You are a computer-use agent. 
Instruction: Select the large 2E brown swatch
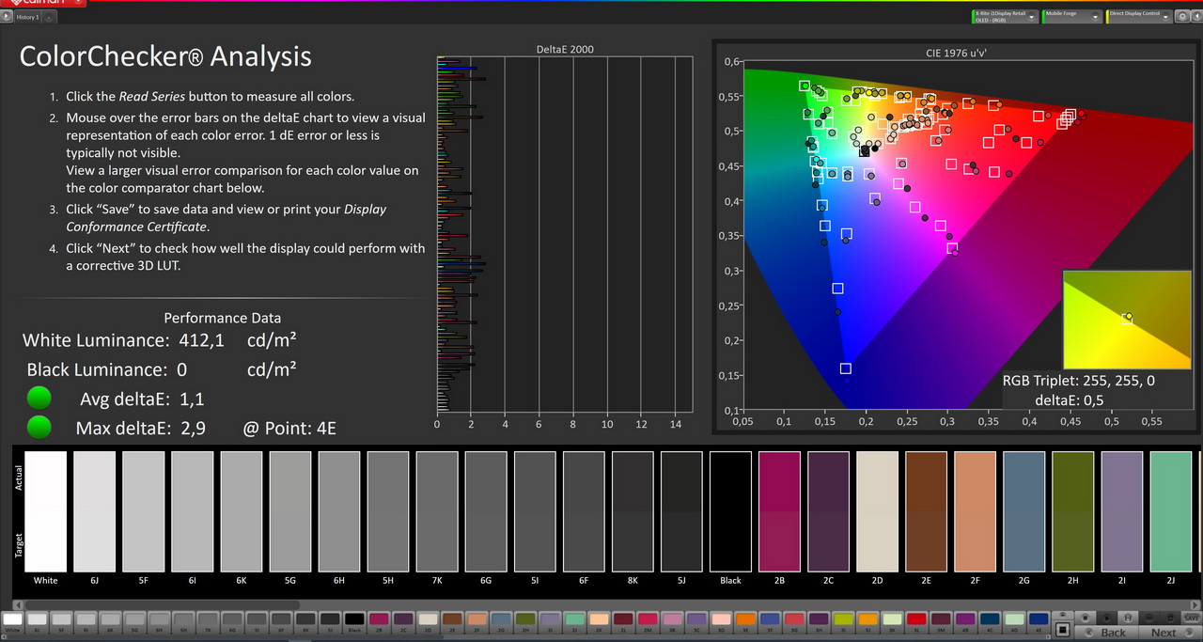(x=926, y=510)
